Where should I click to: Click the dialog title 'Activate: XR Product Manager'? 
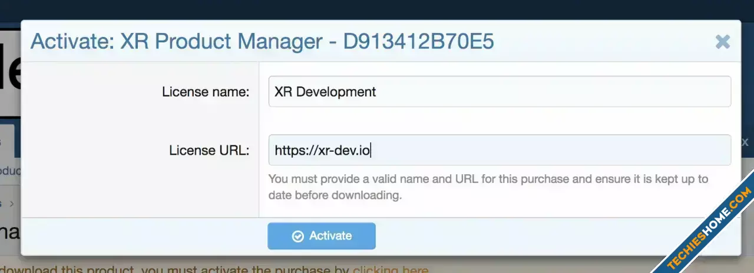(262, 42)
